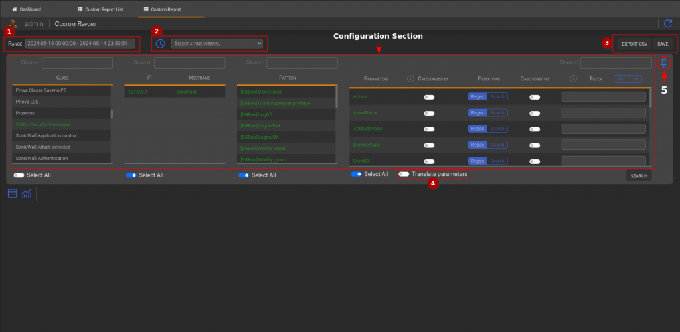This screenshot has height=332, width=680.
Task: Click the Class search field
Action: point(77,63)
